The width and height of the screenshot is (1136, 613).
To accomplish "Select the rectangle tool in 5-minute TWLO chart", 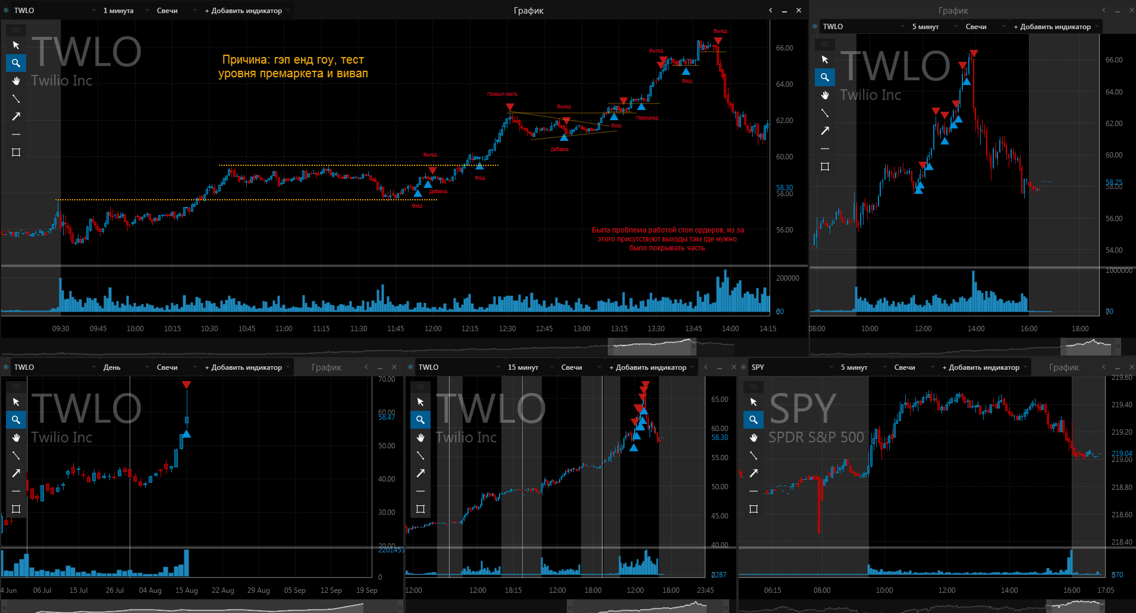I will pos(825,166).
